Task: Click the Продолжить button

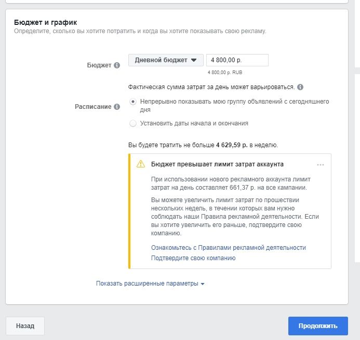Action: [x=318, y=326]
